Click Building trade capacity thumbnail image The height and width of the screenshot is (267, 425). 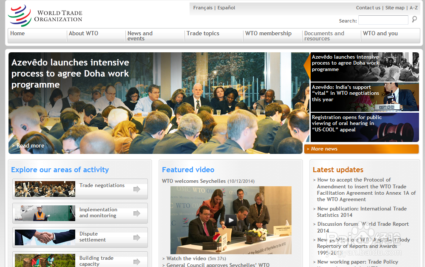(45, 261)
